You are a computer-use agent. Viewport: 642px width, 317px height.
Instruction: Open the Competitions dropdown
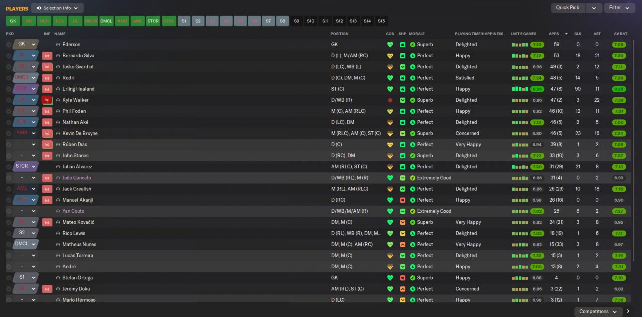click(598, 311)
